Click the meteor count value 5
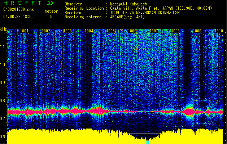Screen dimensions: 227x144 tap(51, 17)
